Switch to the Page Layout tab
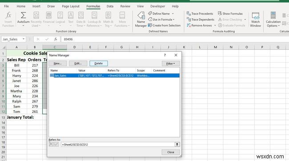The width and height of the screenshot is (289, 161). click(x=71, y=6)
